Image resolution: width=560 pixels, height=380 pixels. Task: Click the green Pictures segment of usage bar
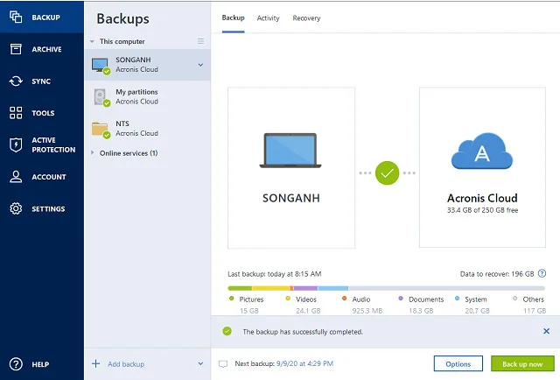[x=240, y=288]
